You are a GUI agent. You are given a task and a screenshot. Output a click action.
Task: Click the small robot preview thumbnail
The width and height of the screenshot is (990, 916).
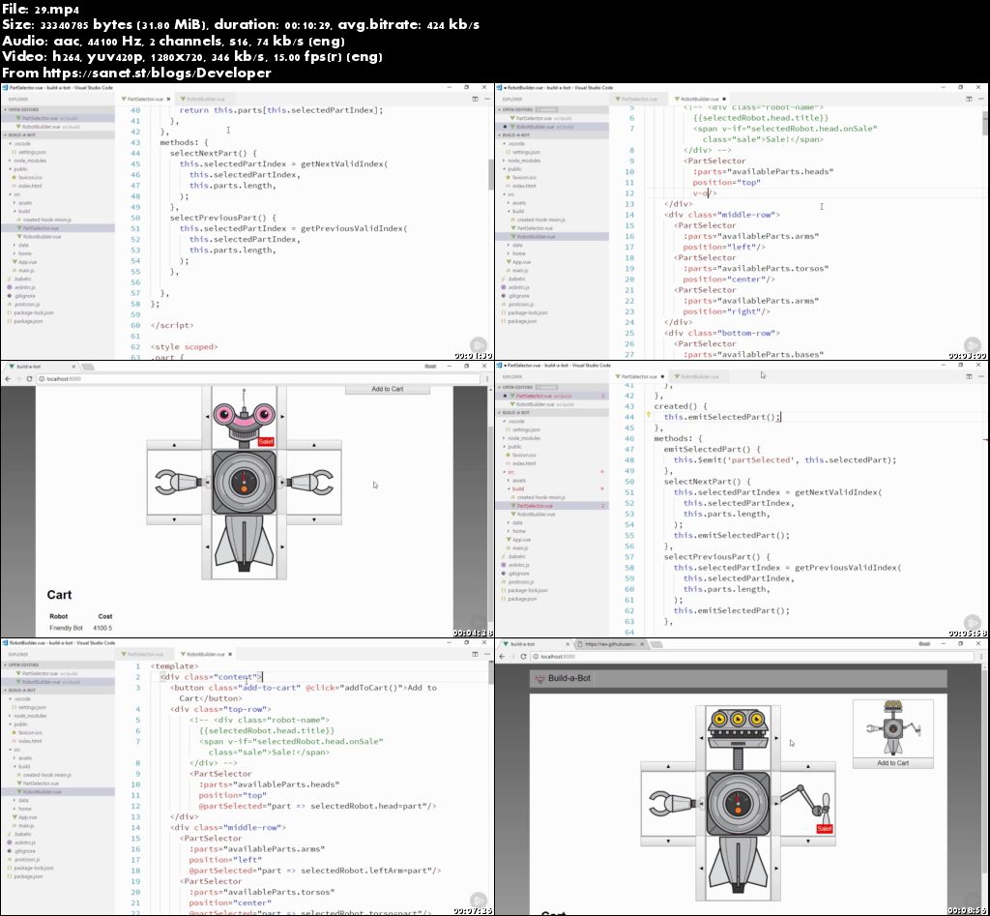point(892,728)
